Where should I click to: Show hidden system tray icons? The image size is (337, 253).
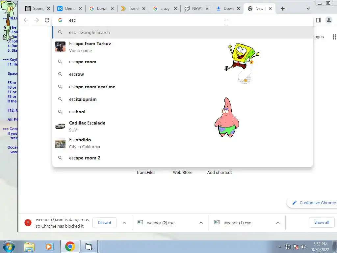[x=280, y=247]
